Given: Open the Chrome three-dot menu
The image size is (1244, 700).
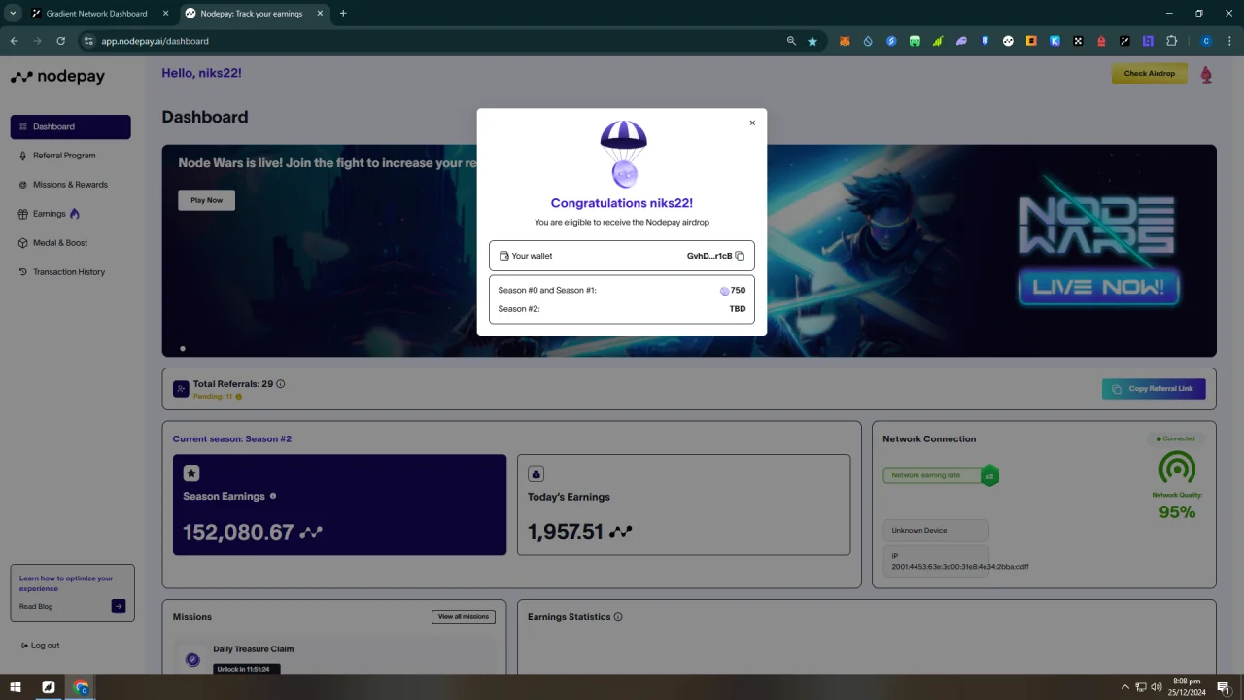Looking at the screenshot, I should pyautogui.click(x=1229, y=41).
